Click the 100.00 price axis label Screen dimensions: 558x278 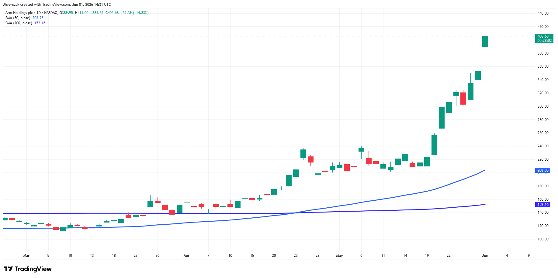point(543,239)
